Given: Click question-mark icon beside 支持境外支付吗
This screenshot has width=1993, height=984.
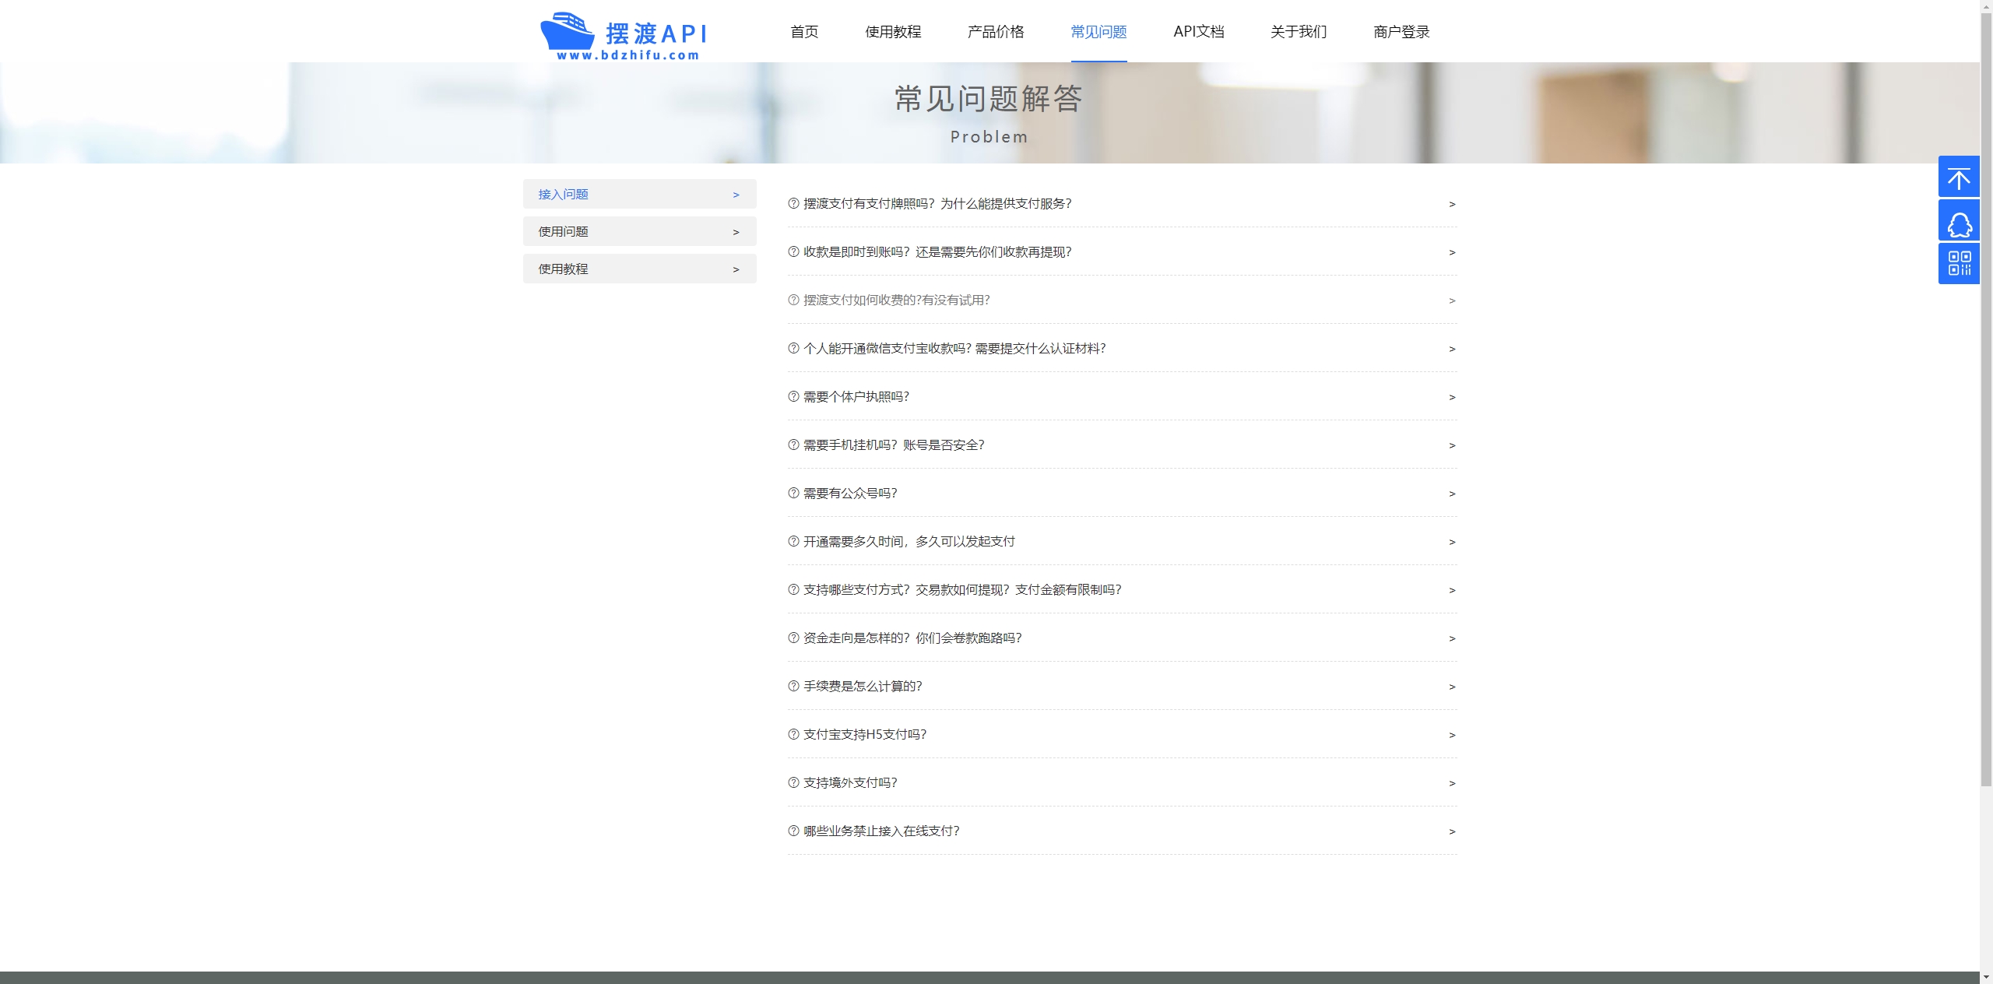Looking at the screenshot, I should point(793,782).
